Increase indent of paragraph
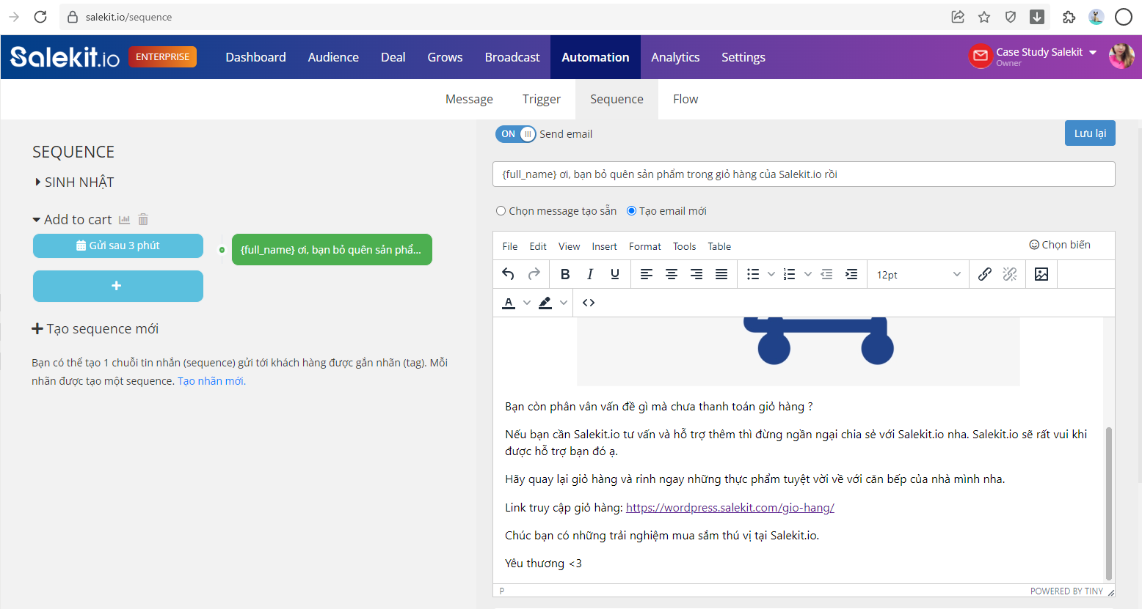 point(851,274)
